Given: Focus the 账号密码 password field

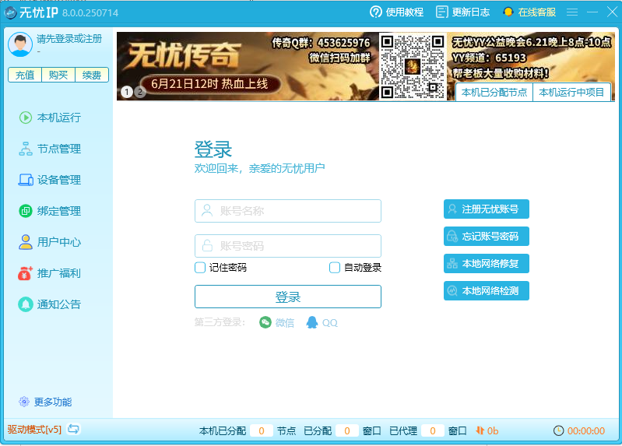Looking at the screenshot, I should click(288, 246).
